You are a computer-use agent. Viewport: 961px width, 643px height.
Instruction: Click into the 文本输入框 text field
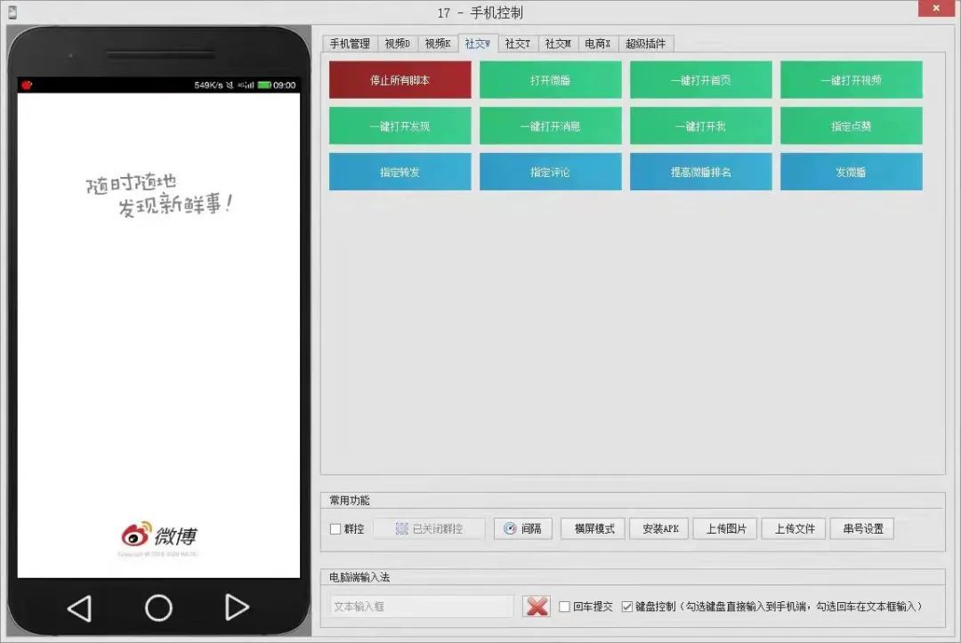422,607
